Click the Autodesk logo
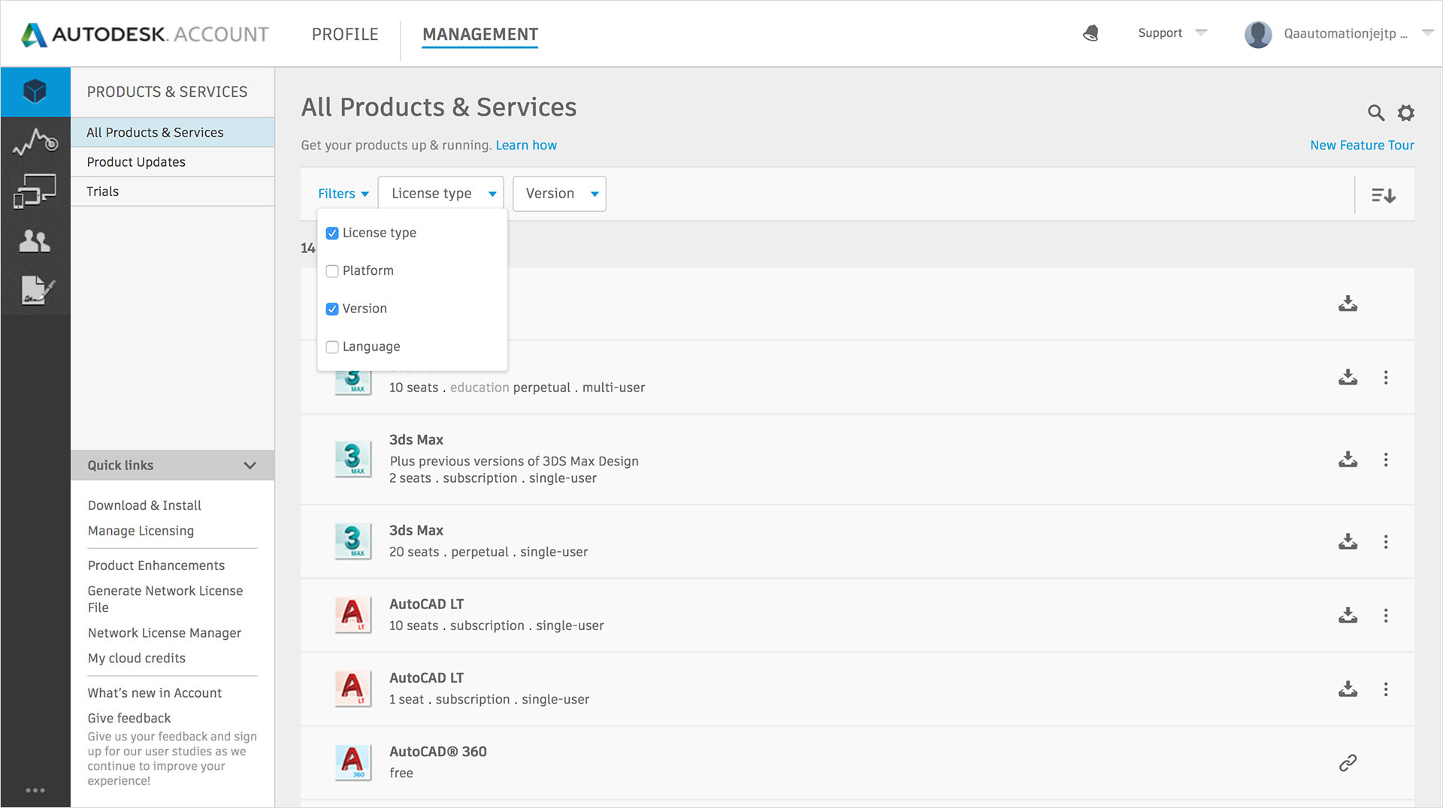 click(144, 35)
